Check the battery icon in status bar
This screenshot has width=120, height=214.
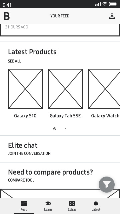click(113, 4)
